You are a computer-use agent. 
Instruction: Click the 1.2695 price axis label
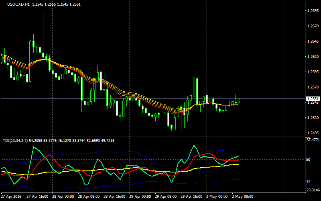pos(313,11)
